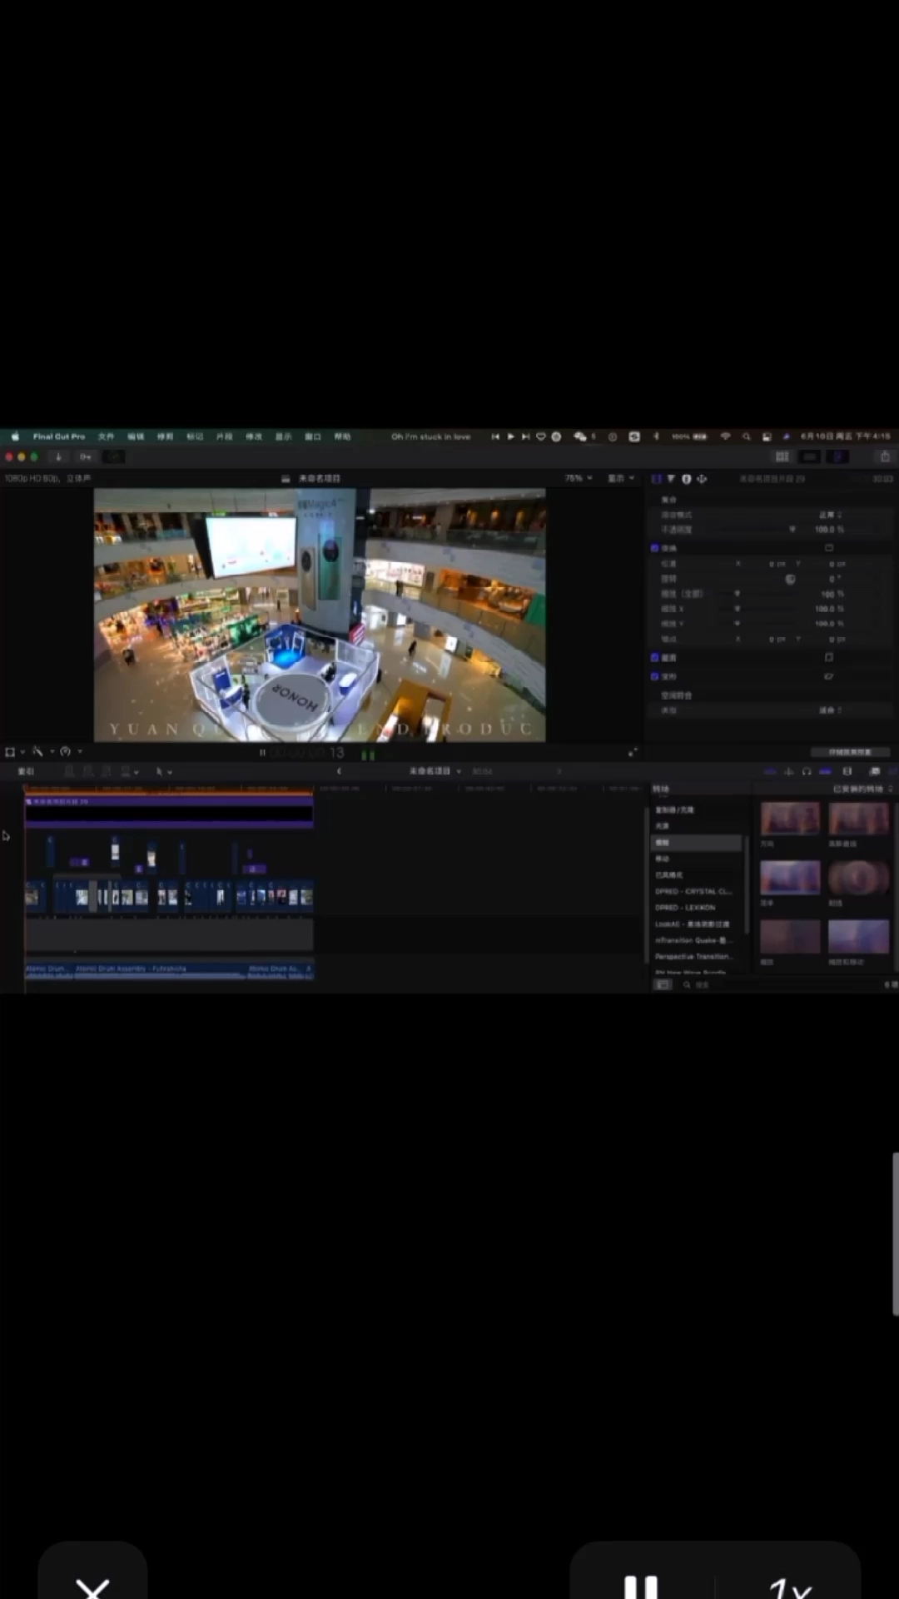Screen dimensions: 899x1599
Task: Toggle the browser layout icon
Action: (782, 456)
